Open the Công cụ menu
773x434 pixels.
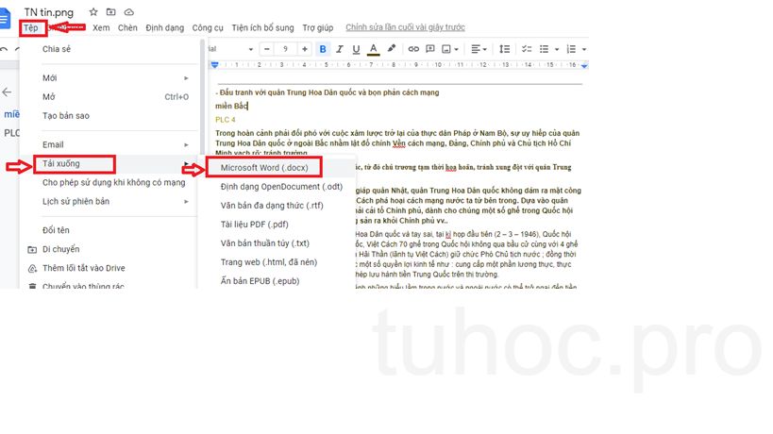(x=208, y=27)
